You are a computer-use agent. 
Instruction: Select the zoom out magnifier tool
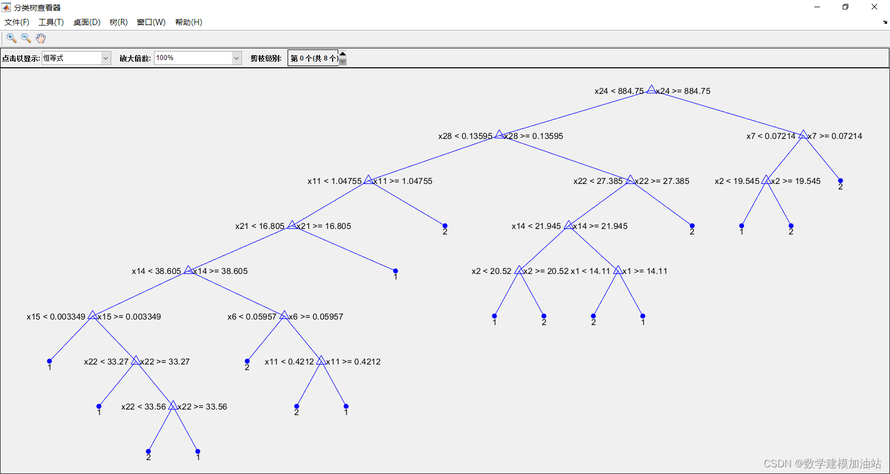coord(26,38)
